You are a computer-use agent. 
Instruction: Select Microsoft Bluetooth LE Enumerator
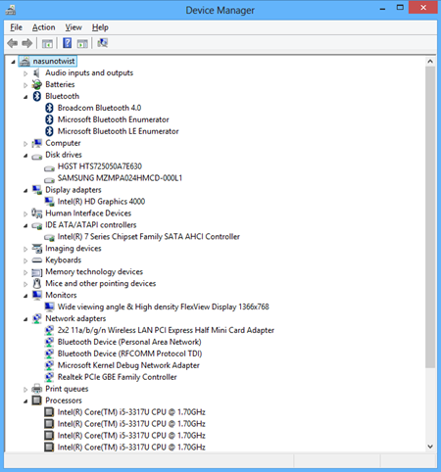tap(119, 131)
